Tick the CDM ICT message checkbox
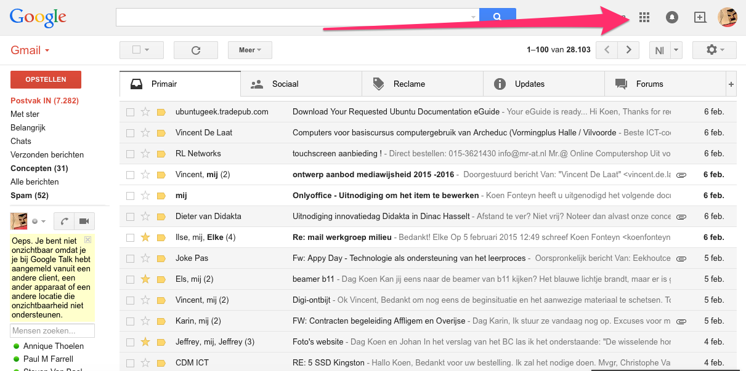The image size is (746, 371). 130,363
